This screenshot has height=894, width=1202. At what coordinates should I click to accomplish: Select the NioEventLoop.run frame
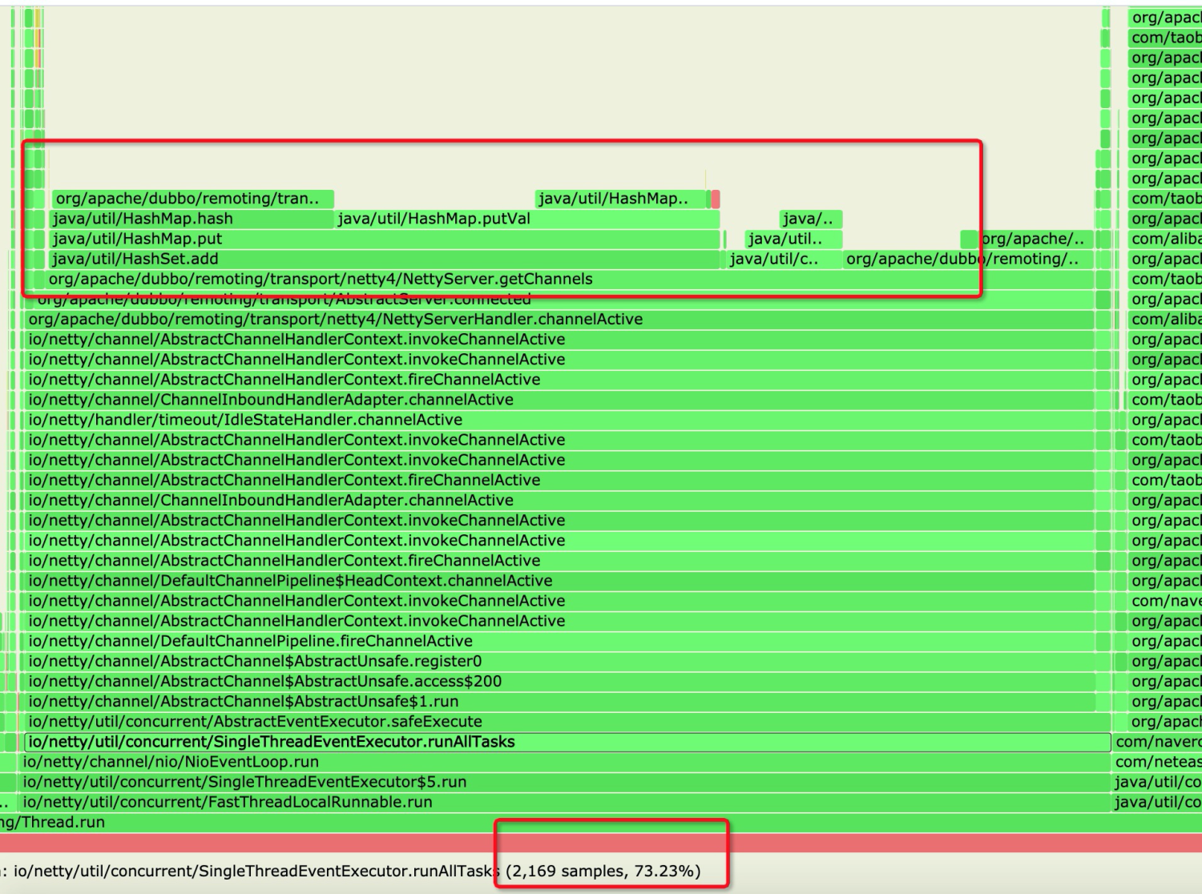[x=565, y=762]
